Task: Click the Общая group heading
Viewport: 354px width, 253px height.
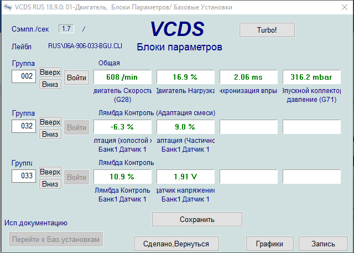Action: tap(109, 63)
